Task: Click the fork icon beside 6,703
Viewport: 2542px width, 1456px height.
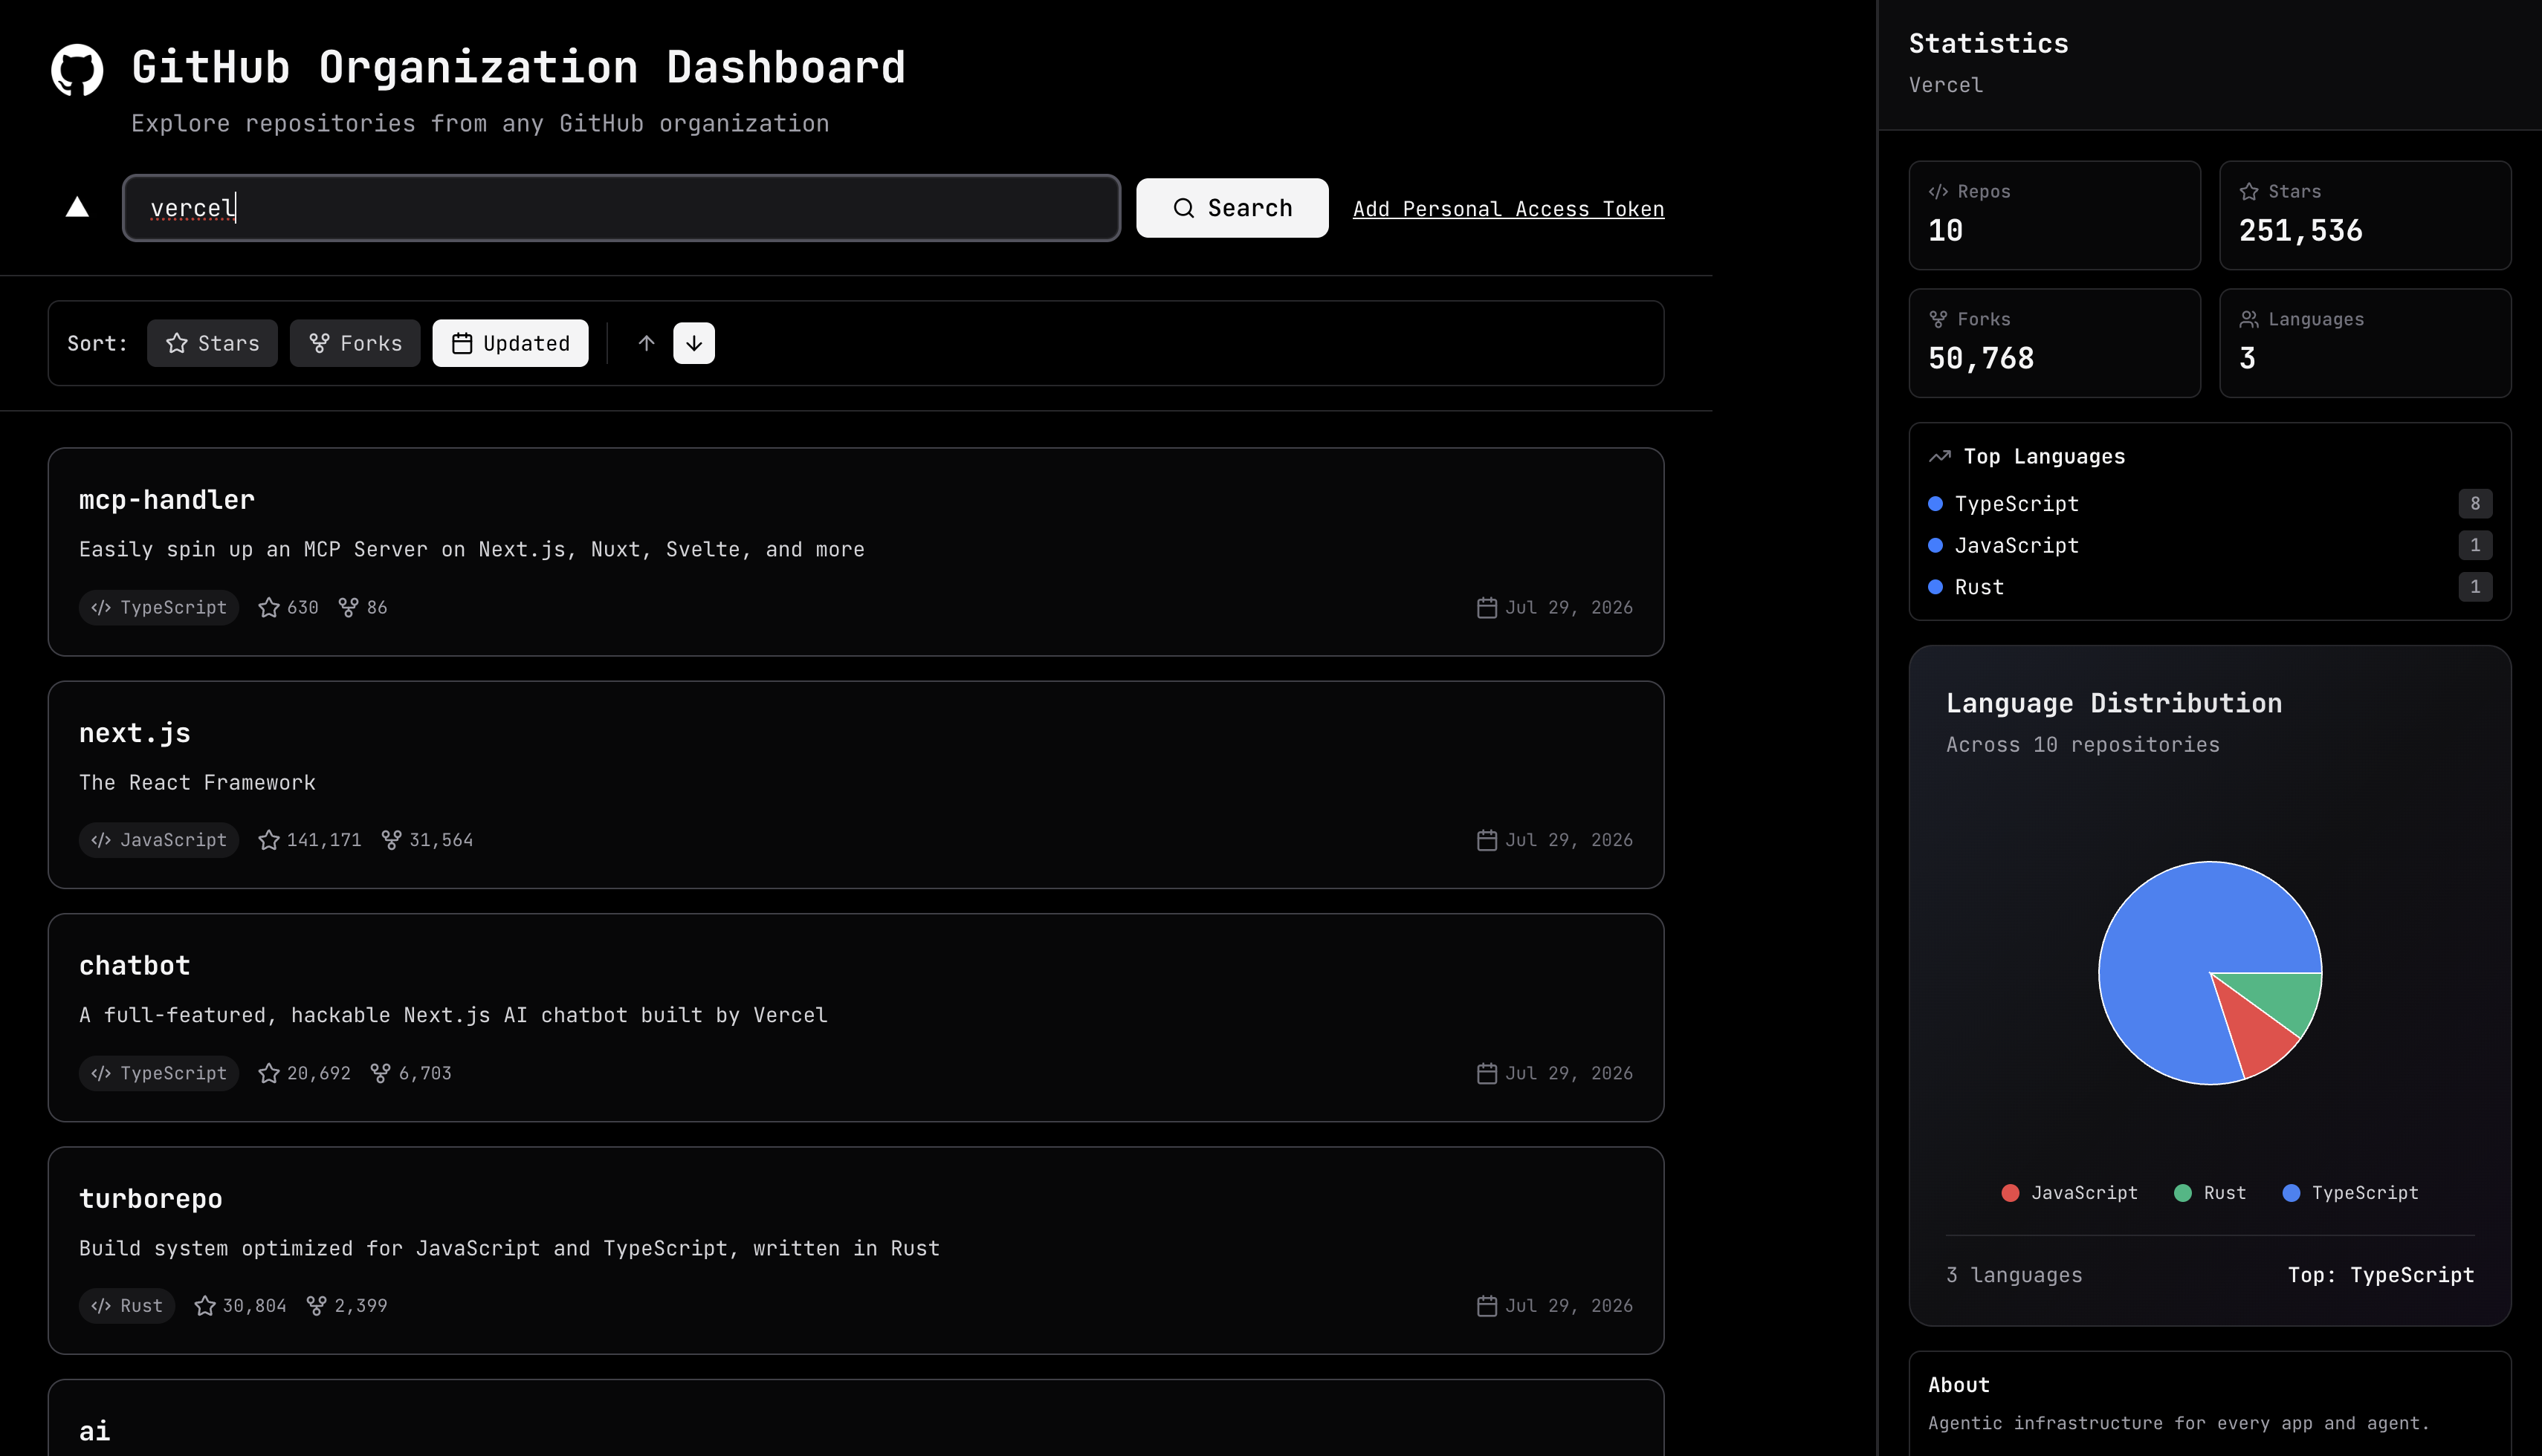Action: pyautogui.click(x=380, y=1073)
